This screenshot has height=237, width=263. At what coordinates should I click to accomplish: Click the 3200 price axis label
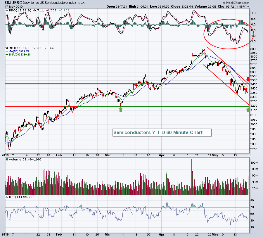click(254, 106)
